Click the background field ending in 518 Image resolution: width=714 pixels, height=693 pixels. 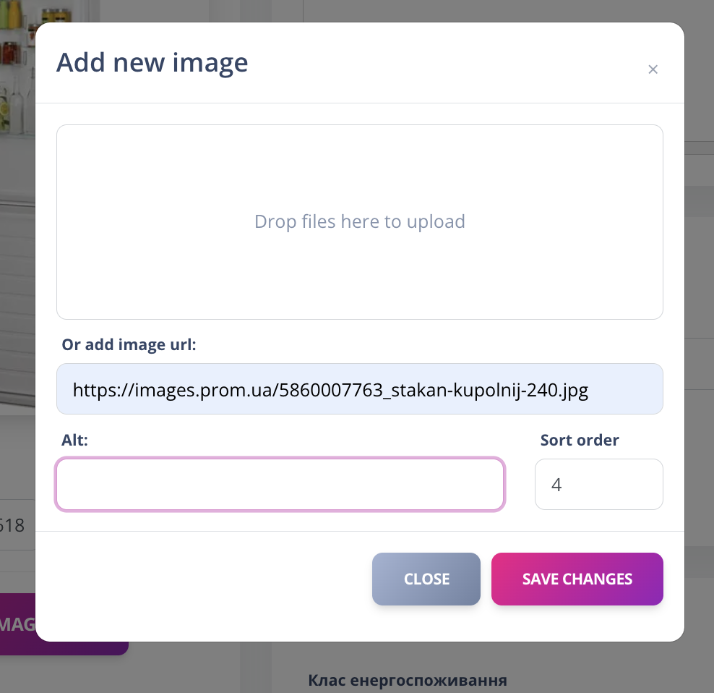13,525
